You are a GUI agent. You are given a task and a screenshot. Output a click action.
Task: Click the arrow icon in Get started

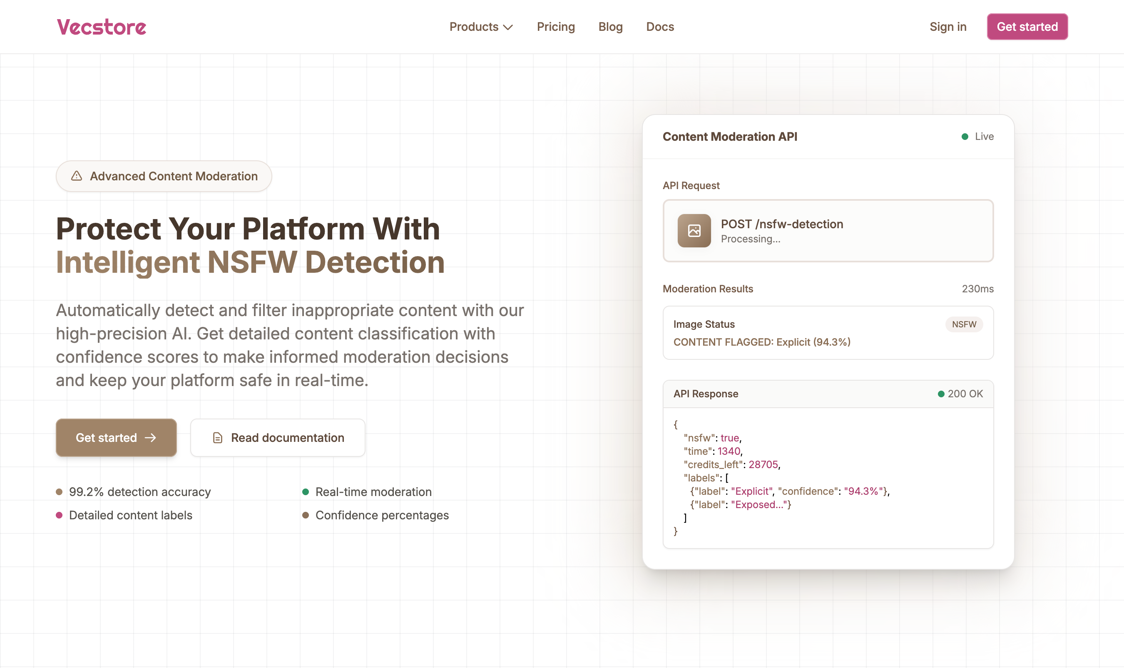[x=150, y=438]
